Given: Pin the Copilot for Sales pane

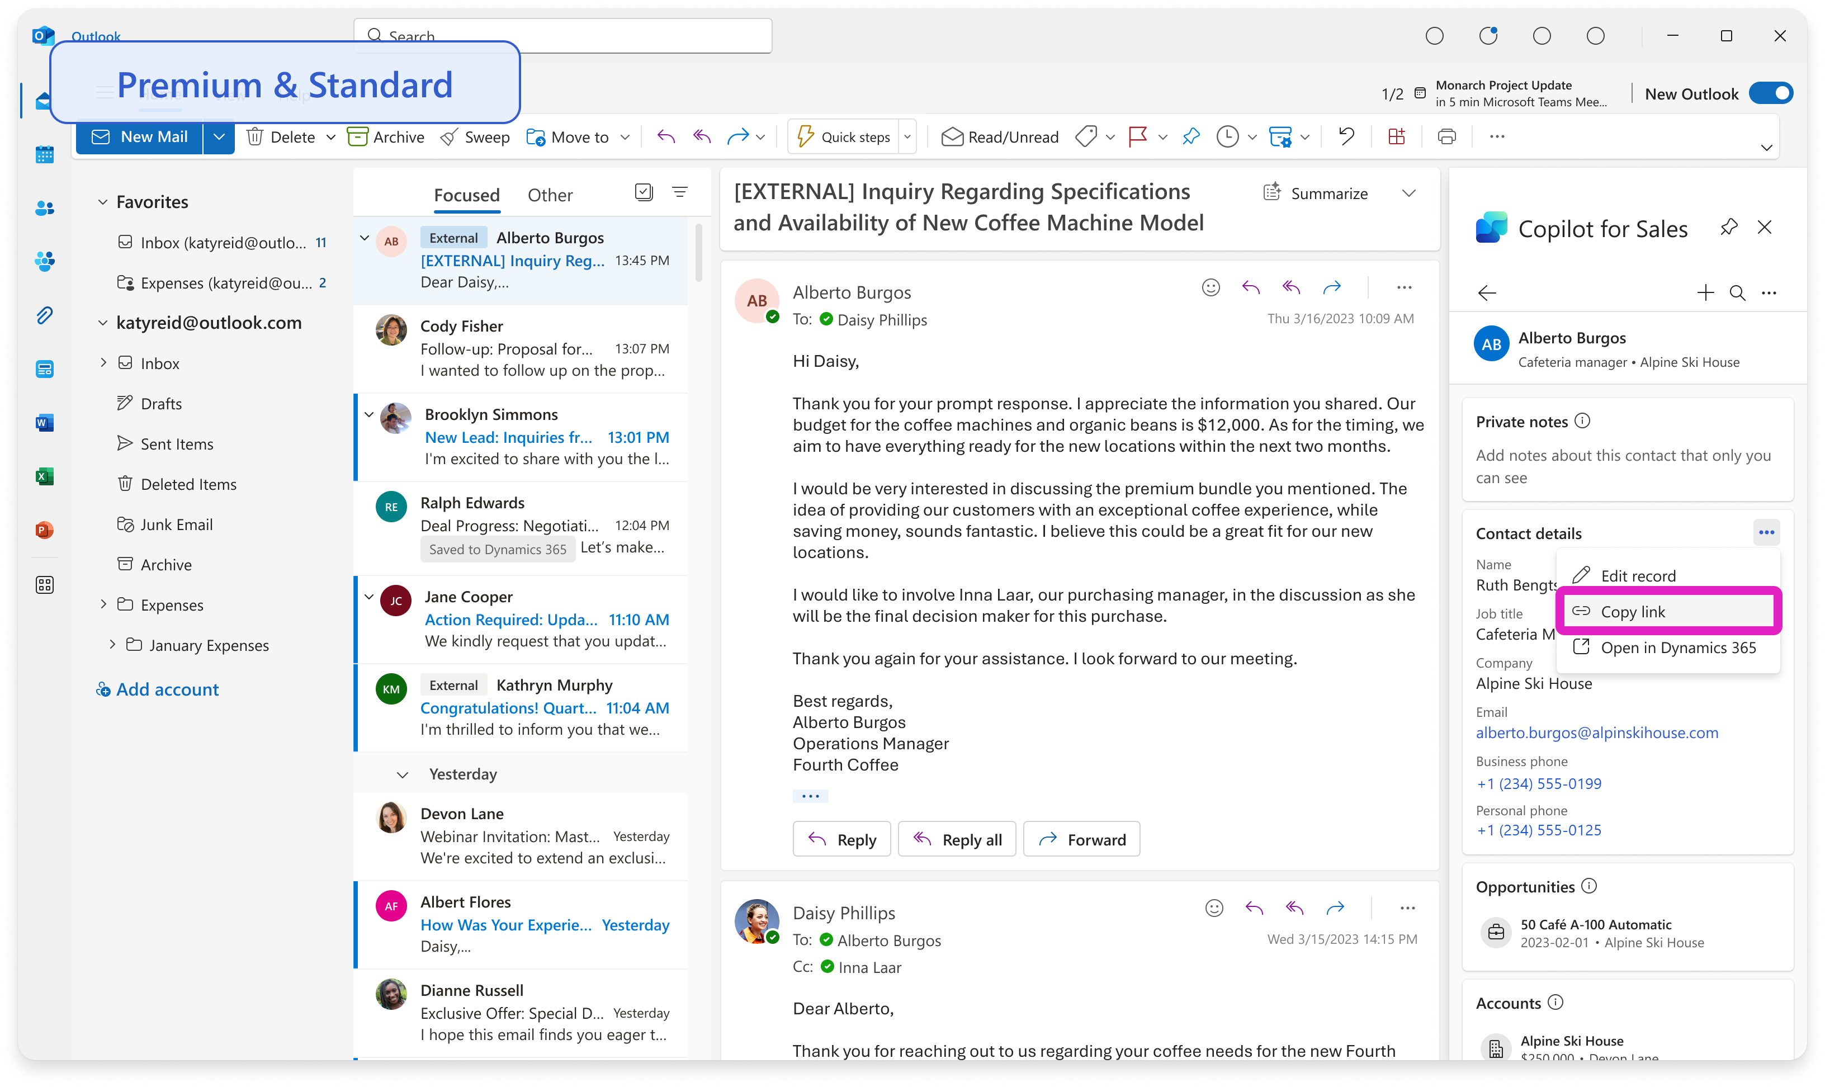Looking at the screenshot, I should coord(1729,228).
